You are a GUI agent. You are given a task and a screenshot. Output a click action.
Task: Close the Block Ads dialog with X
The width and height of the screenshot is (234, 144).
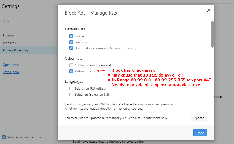209,10
